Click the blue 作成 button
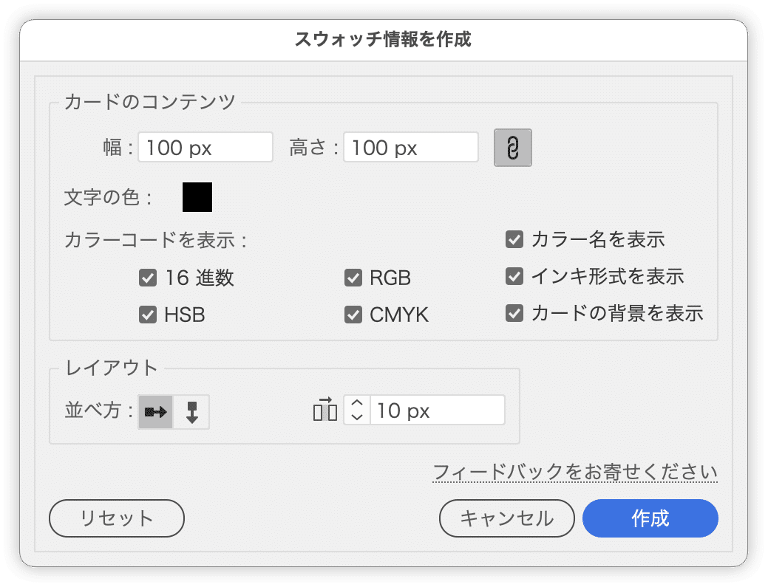Viewport: 768px width, 587px height. click(x=650, y=518)
